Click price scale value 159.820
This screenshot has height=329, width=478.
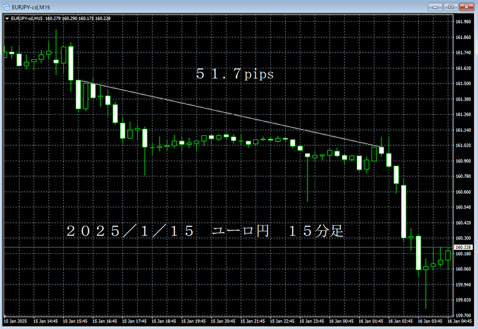coord(463,300)
